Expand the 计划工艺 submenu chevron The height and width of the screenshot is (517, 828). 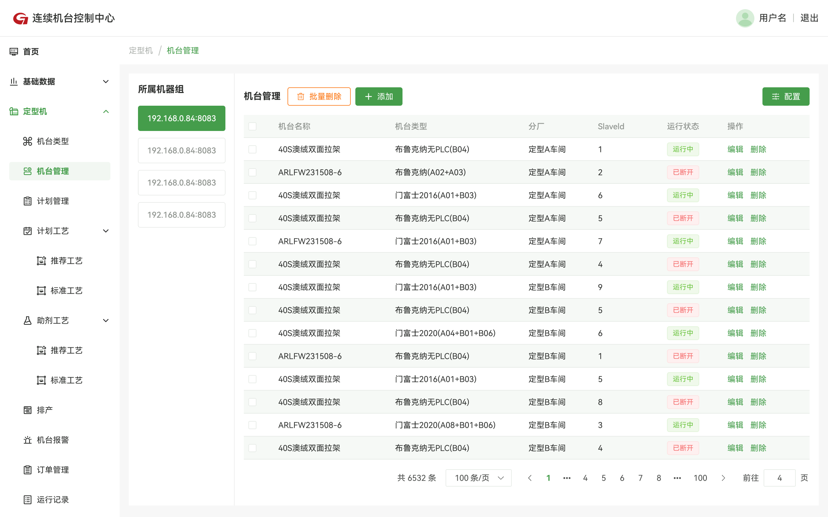pos(106,231)
